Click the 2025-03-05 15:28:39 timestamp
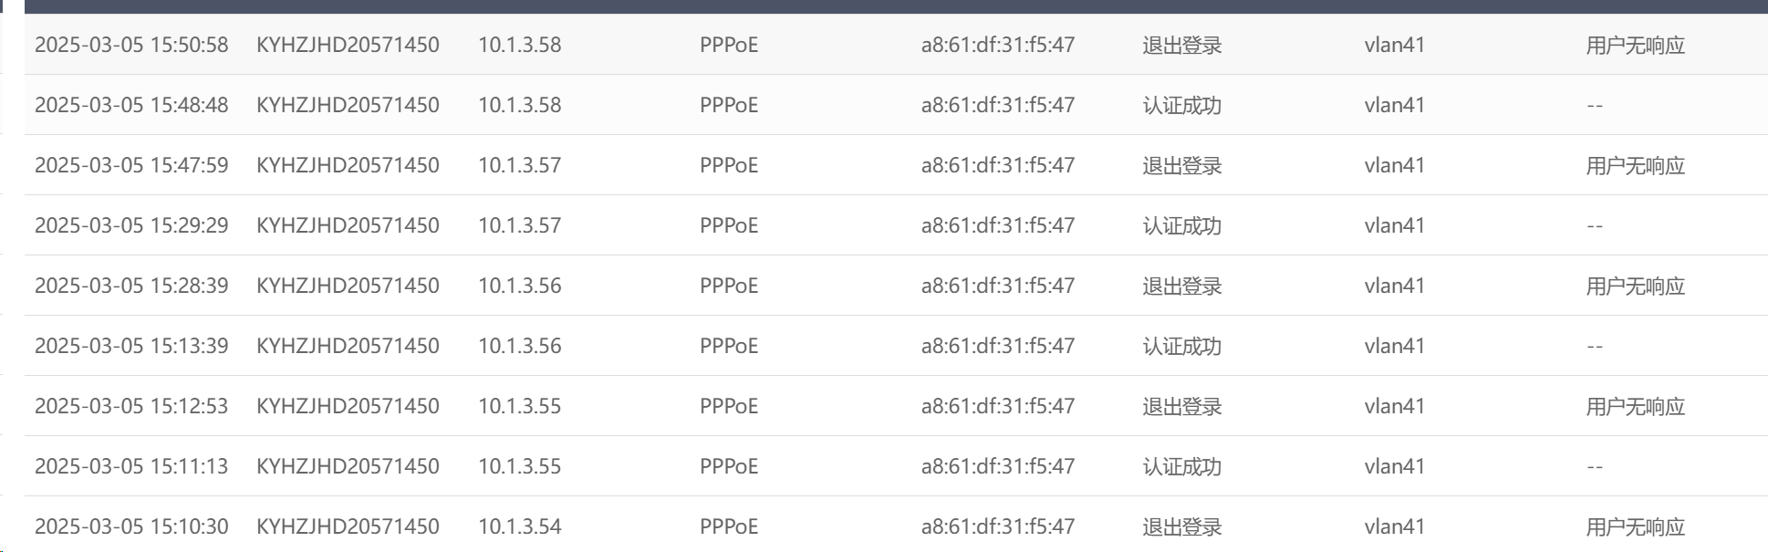 click(131, 286)
